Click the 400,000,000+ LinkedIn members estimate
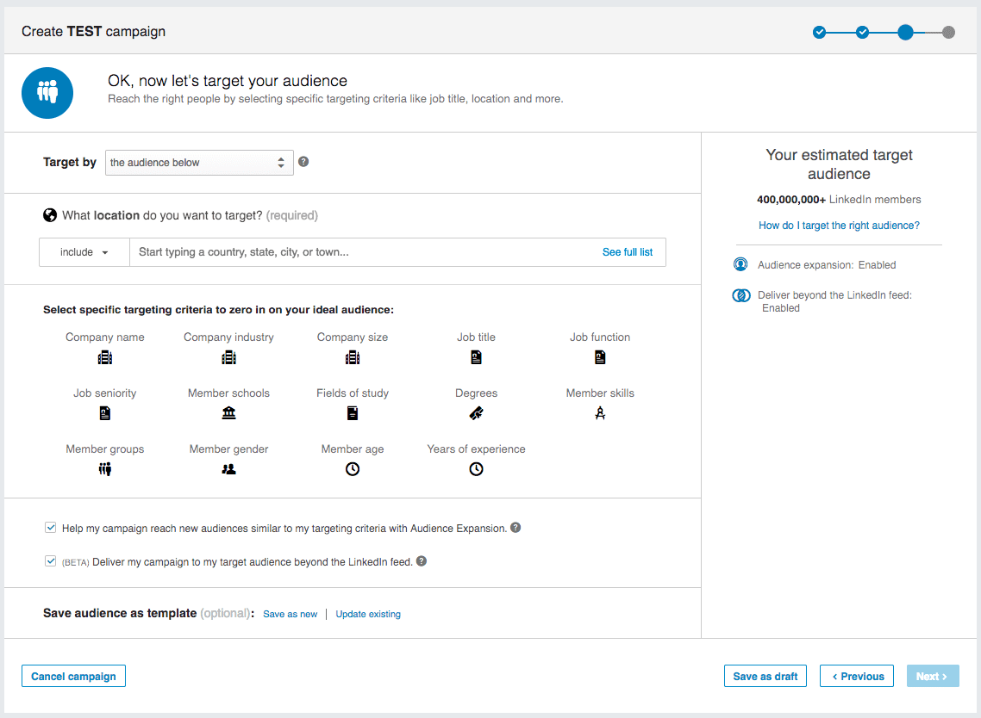Image resolution: width=981 pixels, height=718 pixels. (x=839, y=200)
